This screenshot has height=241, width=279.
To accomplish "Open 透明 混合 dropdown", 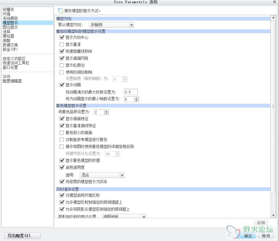I will (x=102, y=175).
